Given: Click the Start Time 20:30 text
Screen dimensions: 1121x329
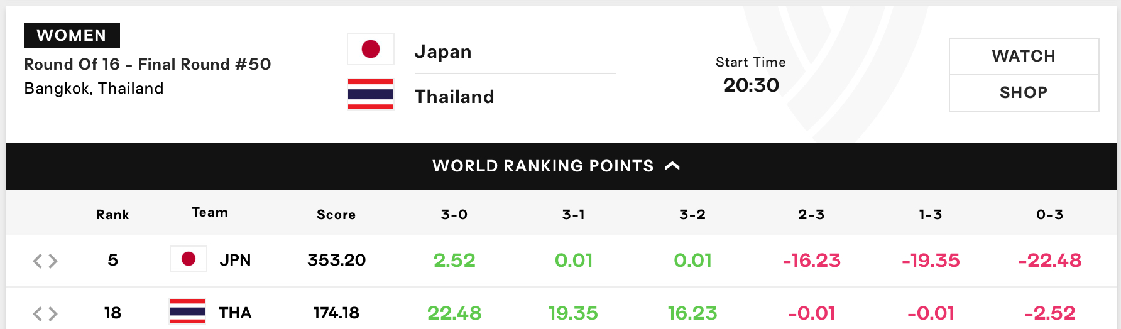Looking at the screenshot, I should click(x=751, y=75).
